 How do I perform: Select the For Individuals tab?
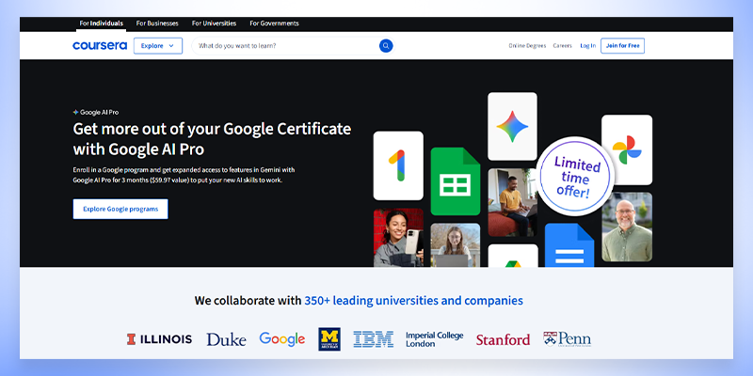pos(102,23)
